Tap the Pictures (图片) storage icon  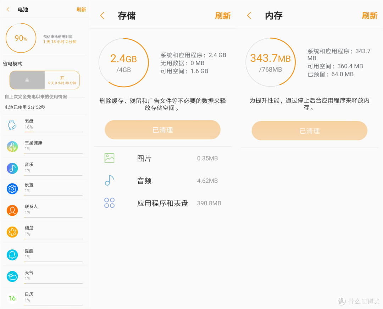[110, 158]
